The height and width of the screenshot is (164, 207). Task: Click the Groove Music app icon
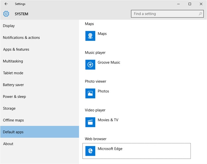click(x=90, y=65)
